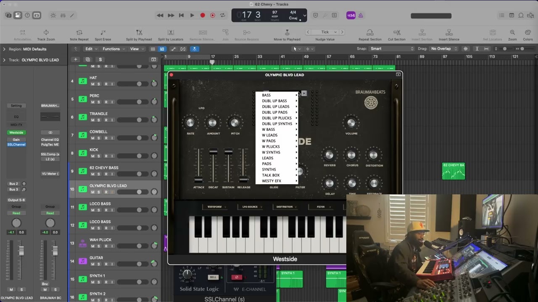Click the Zoom toolbar icon

click(x=512, y=32)
